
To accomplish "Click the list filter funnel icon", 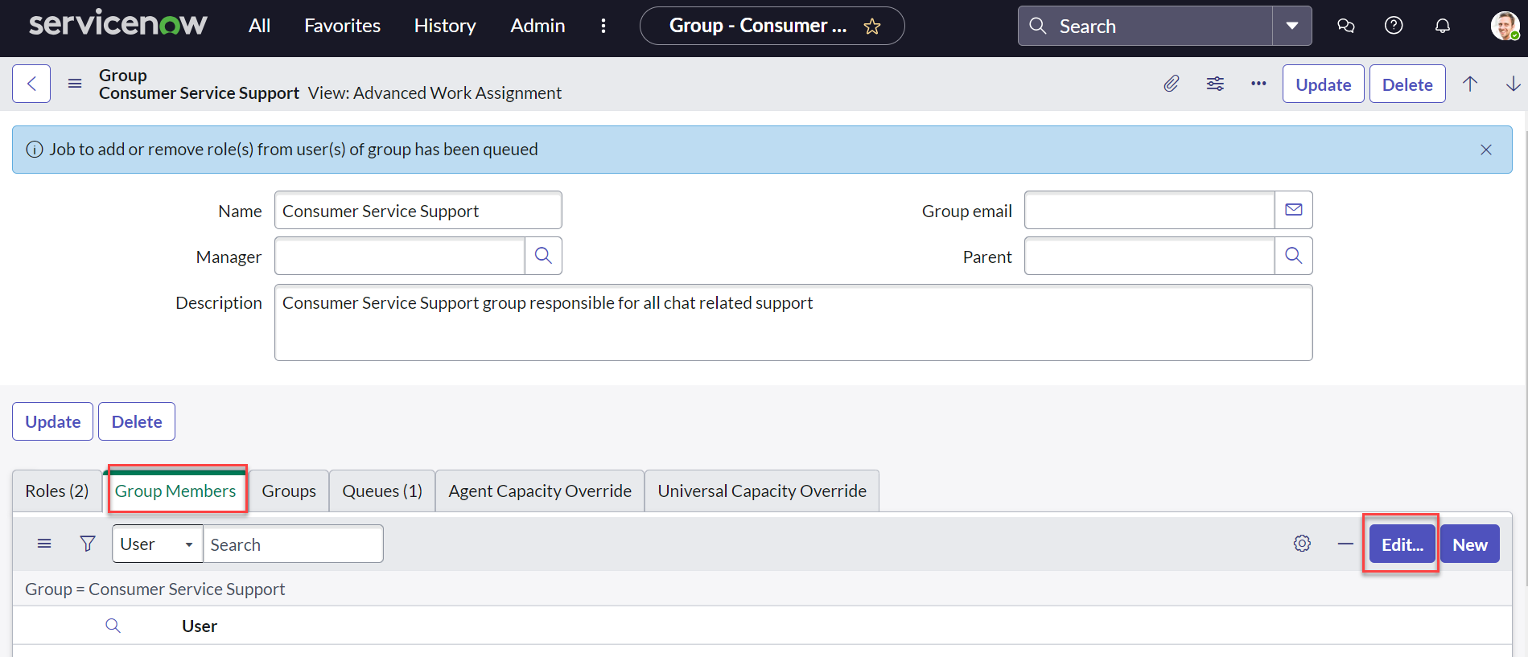I will 88,544.
